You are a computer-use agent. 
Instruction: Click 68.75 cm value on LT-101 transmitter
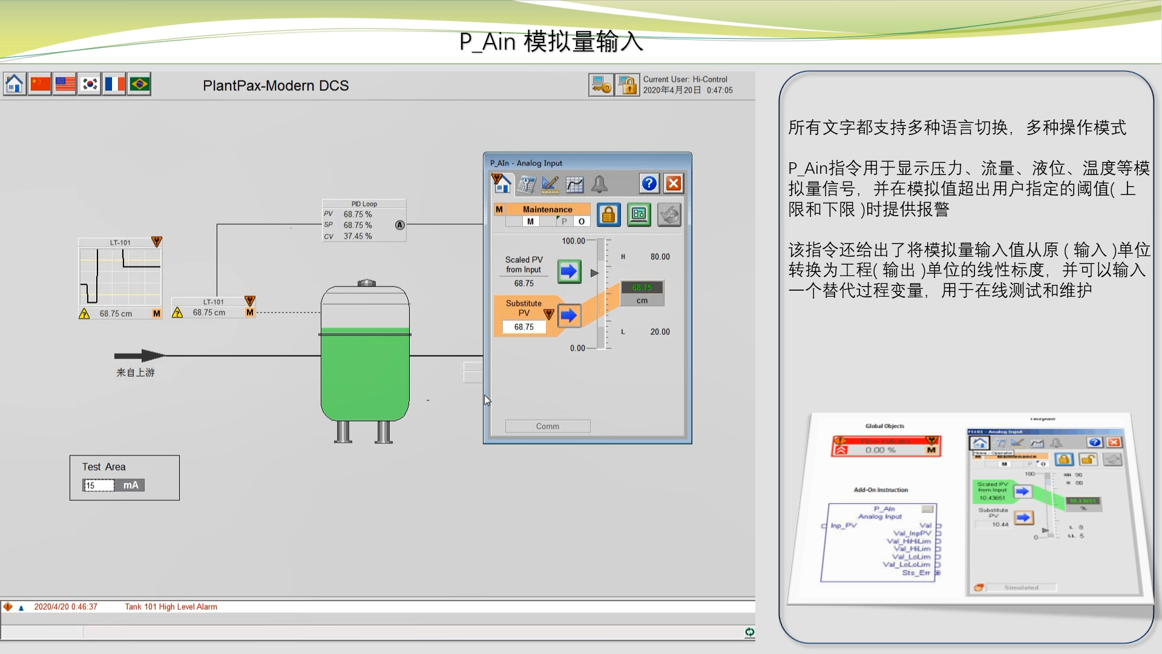click(x=209, y=312)
